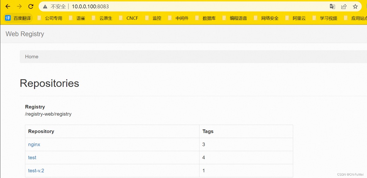Open the translate page icon in address bar
The height and width of the screenshot is (178, 367).
332,6
